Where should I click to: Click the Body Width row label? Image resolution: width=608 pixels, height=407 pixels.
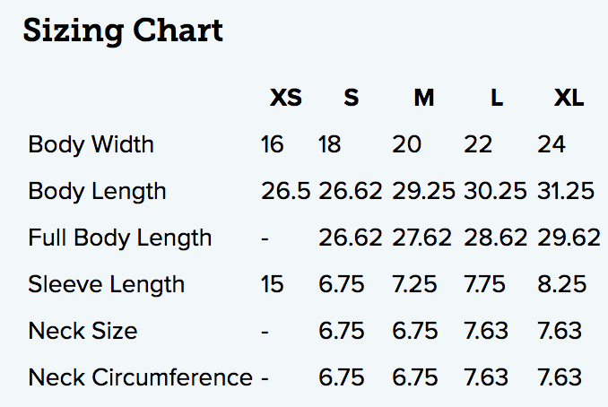tap(91, 144)
